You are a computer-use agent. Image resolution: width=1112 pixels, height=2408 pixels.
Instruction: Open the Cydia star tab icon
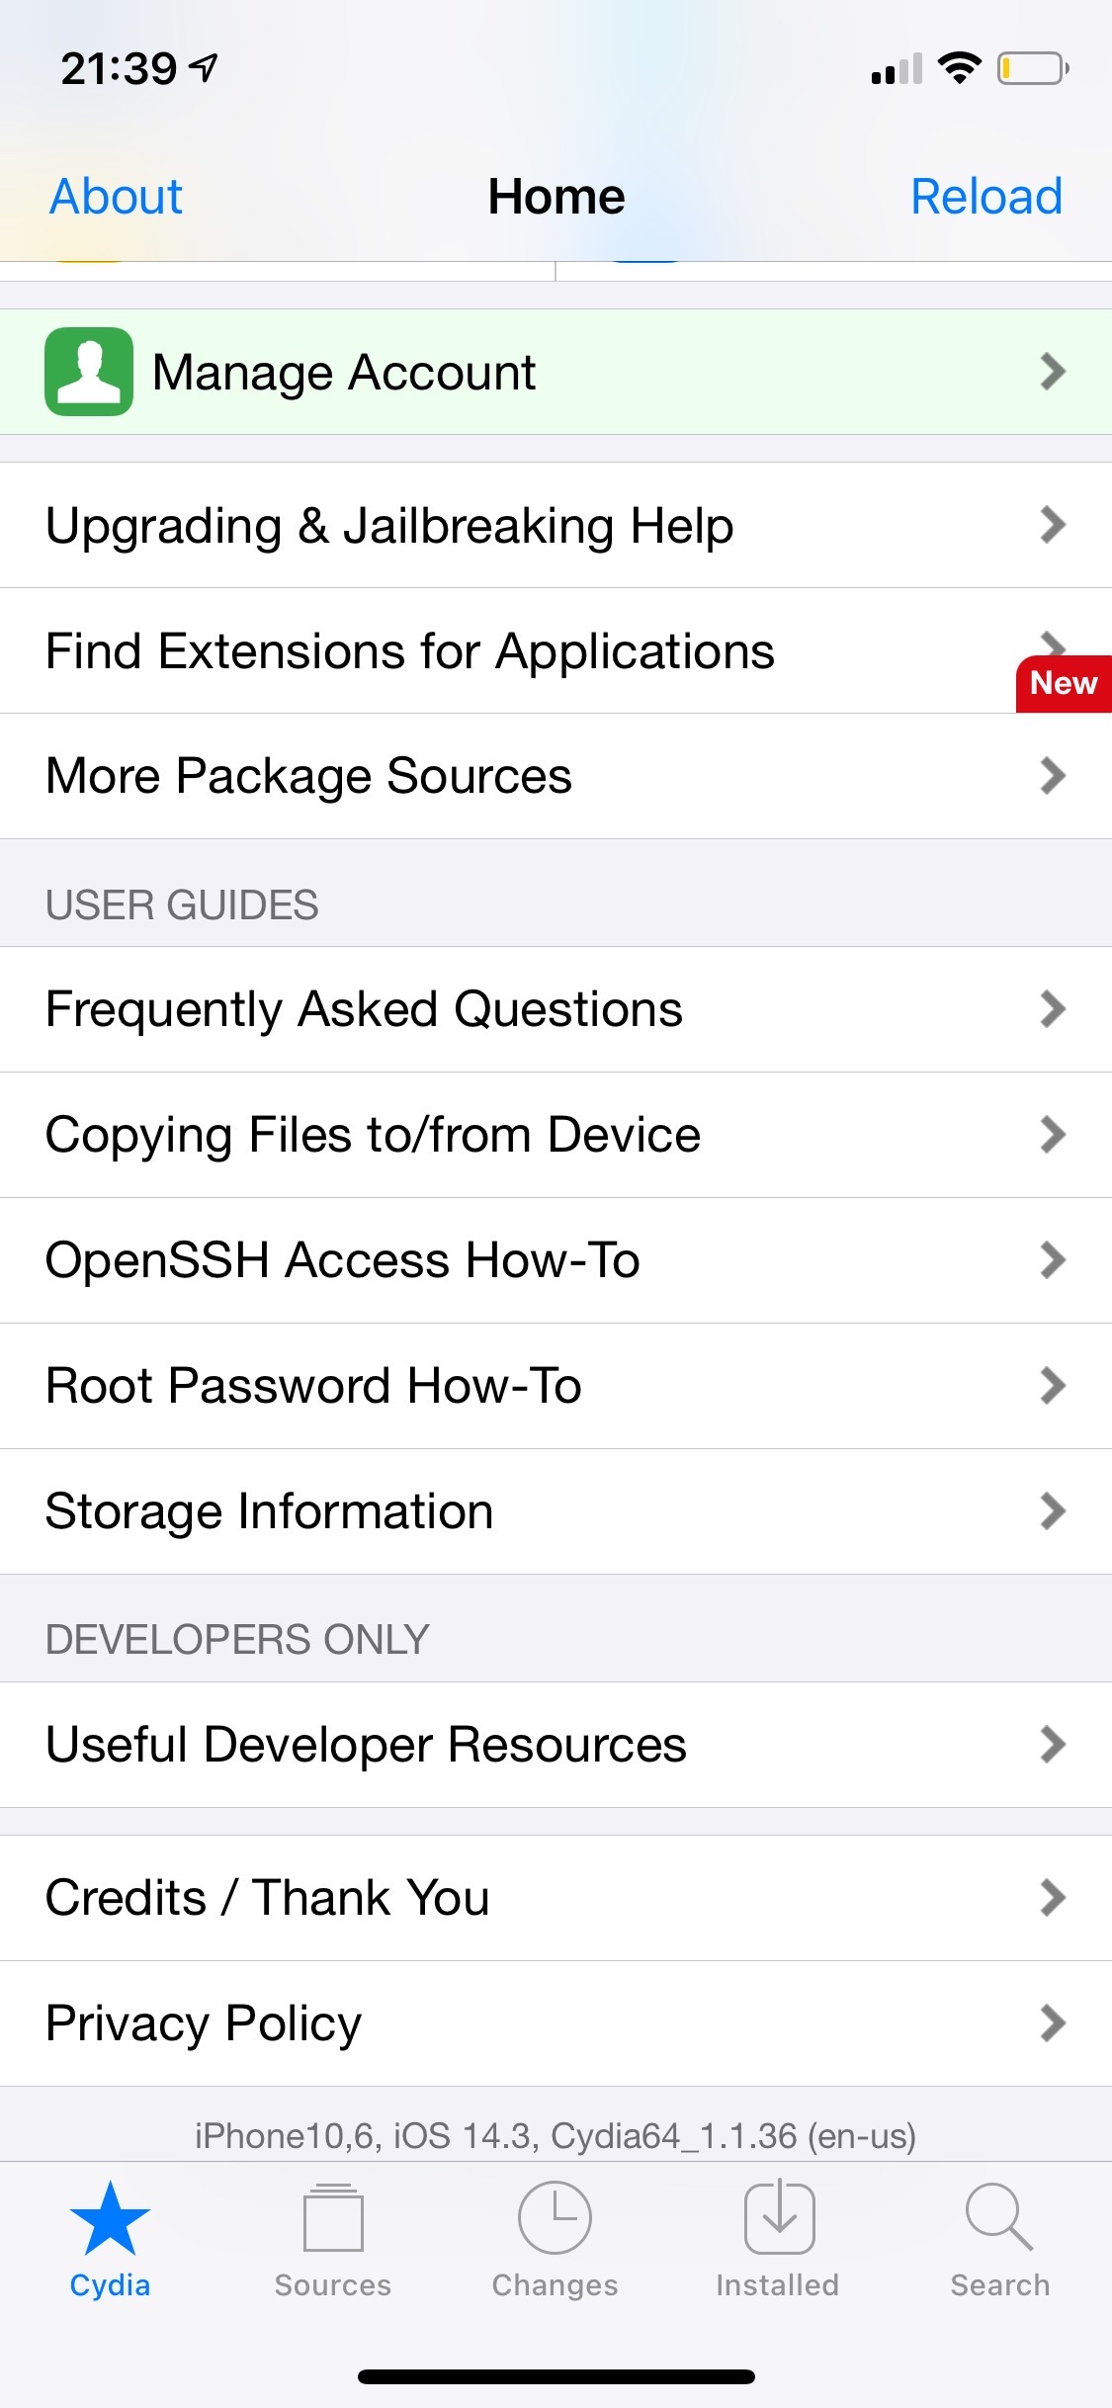point(110,2219)
